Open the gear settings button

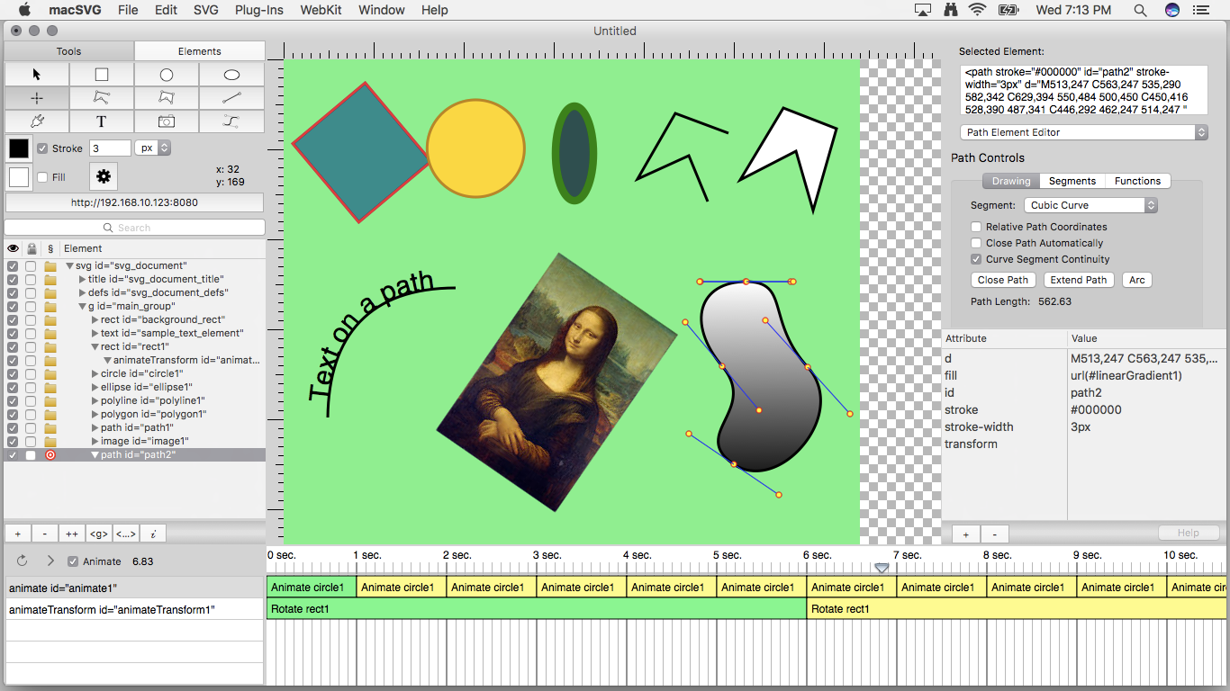pyautogui.click(x=104, y=176)
